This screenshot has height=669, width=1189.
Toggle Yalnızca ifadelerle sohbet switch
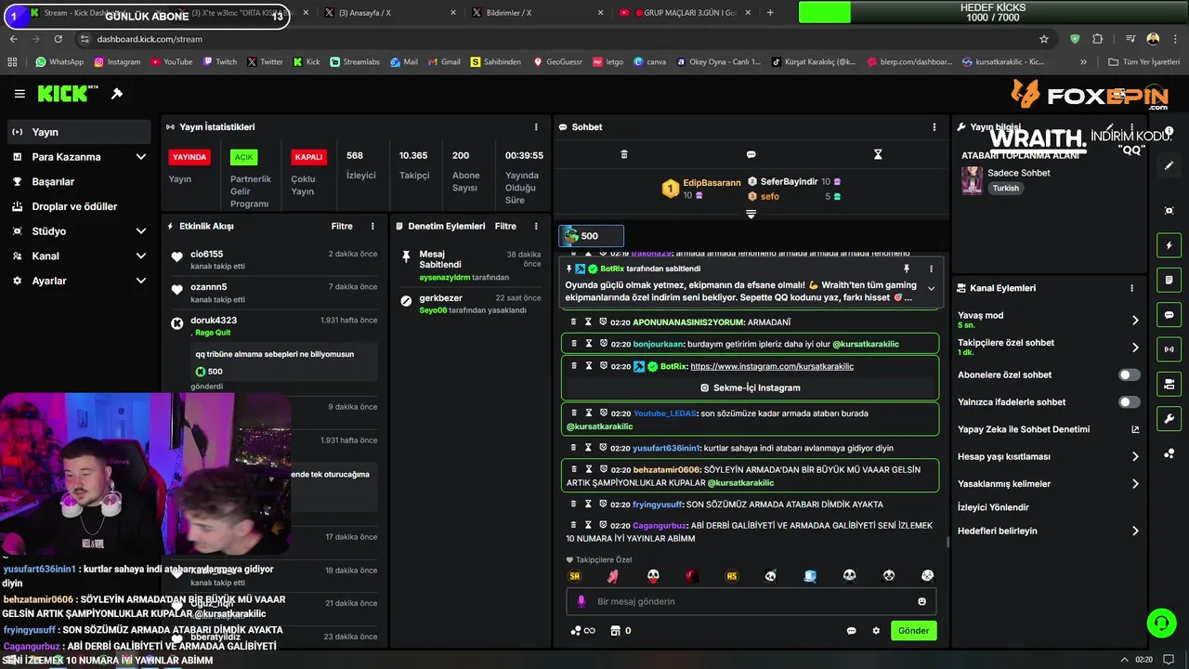pos(1130,402)
